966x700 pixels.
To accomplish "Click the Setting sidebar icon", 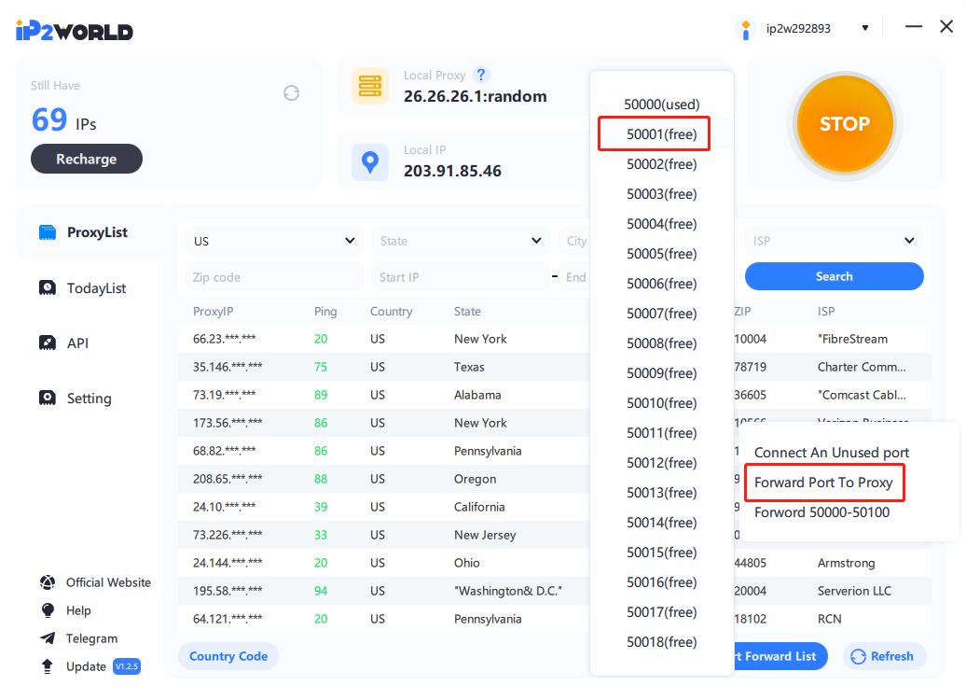I will (x=48, y=398).
